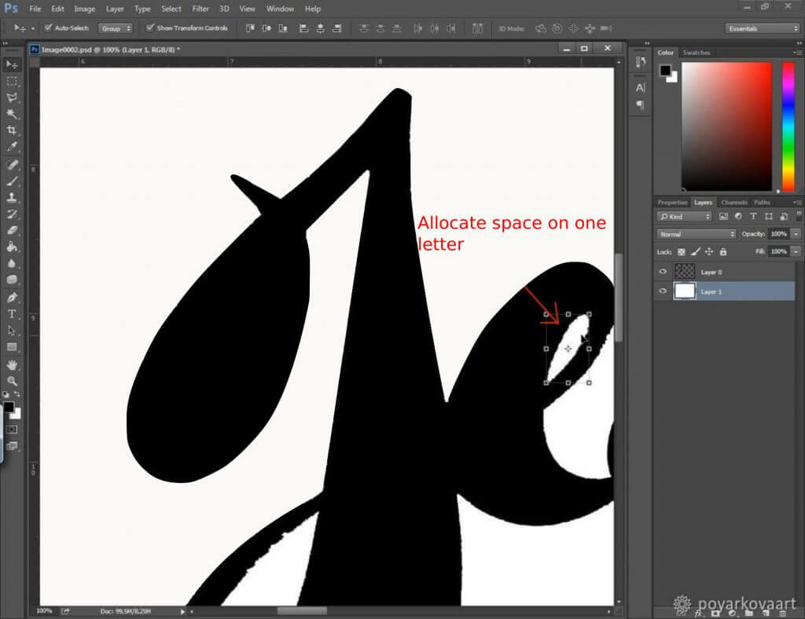Open layer filter Kind dropdown

[685, 217]
